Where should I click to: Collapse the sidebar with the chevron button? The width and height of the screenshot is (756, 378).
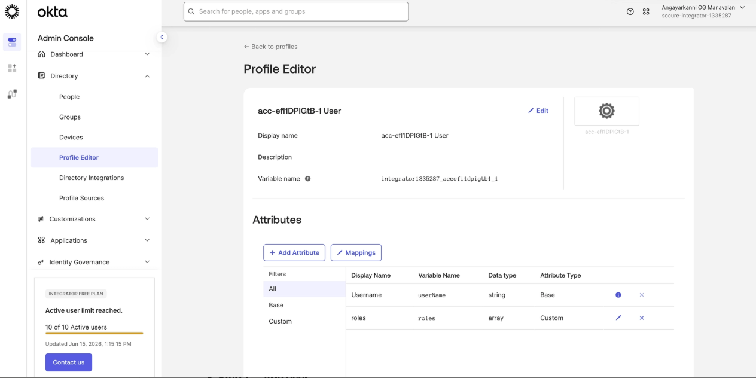point(161,37)
